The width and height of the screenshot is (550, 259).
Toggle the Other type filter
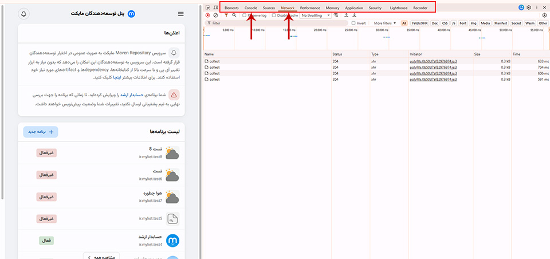(543, 23)
